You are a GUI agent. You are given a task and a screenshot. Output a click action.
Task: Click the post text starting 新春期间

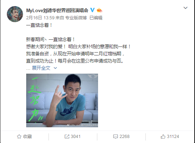[x=78, y=50]
